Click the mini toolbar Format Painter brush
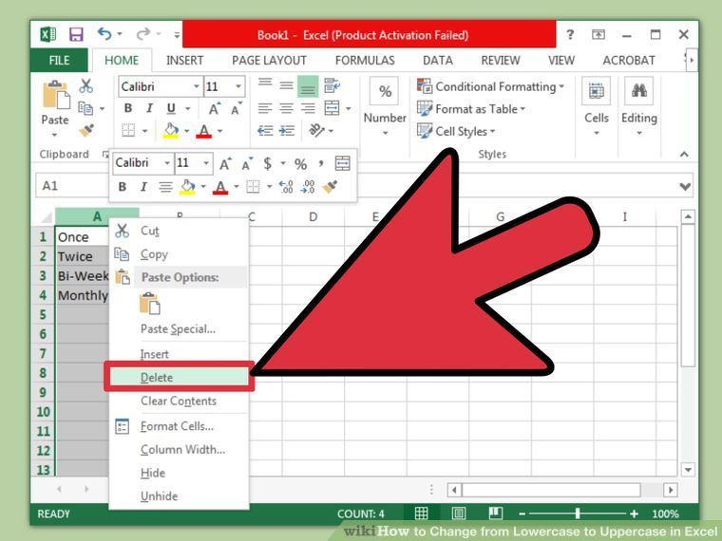Screen dimensions: 722x541 [331, 187]
